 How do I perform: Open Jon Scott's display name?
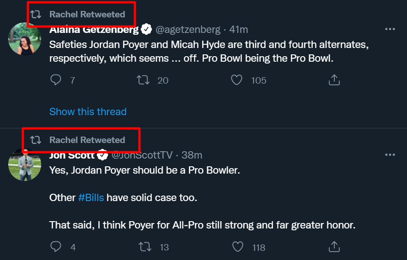[x=72, y=155]
